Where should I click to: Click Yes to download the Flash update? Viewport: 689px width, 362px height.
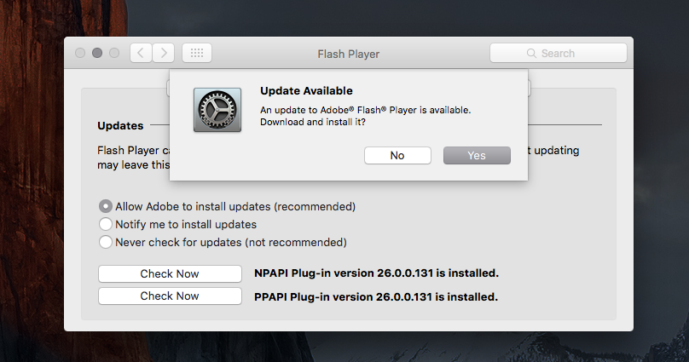click(x=477, y=155)
